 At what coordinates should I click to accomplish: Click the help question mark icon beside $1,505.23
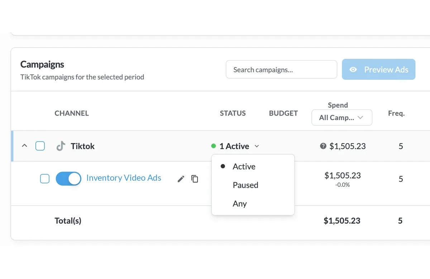tap(323, 146)
